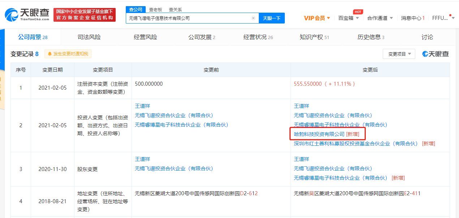Switch to the 查老板 search tab
The image size is (459, 218).
pos(155,9)
